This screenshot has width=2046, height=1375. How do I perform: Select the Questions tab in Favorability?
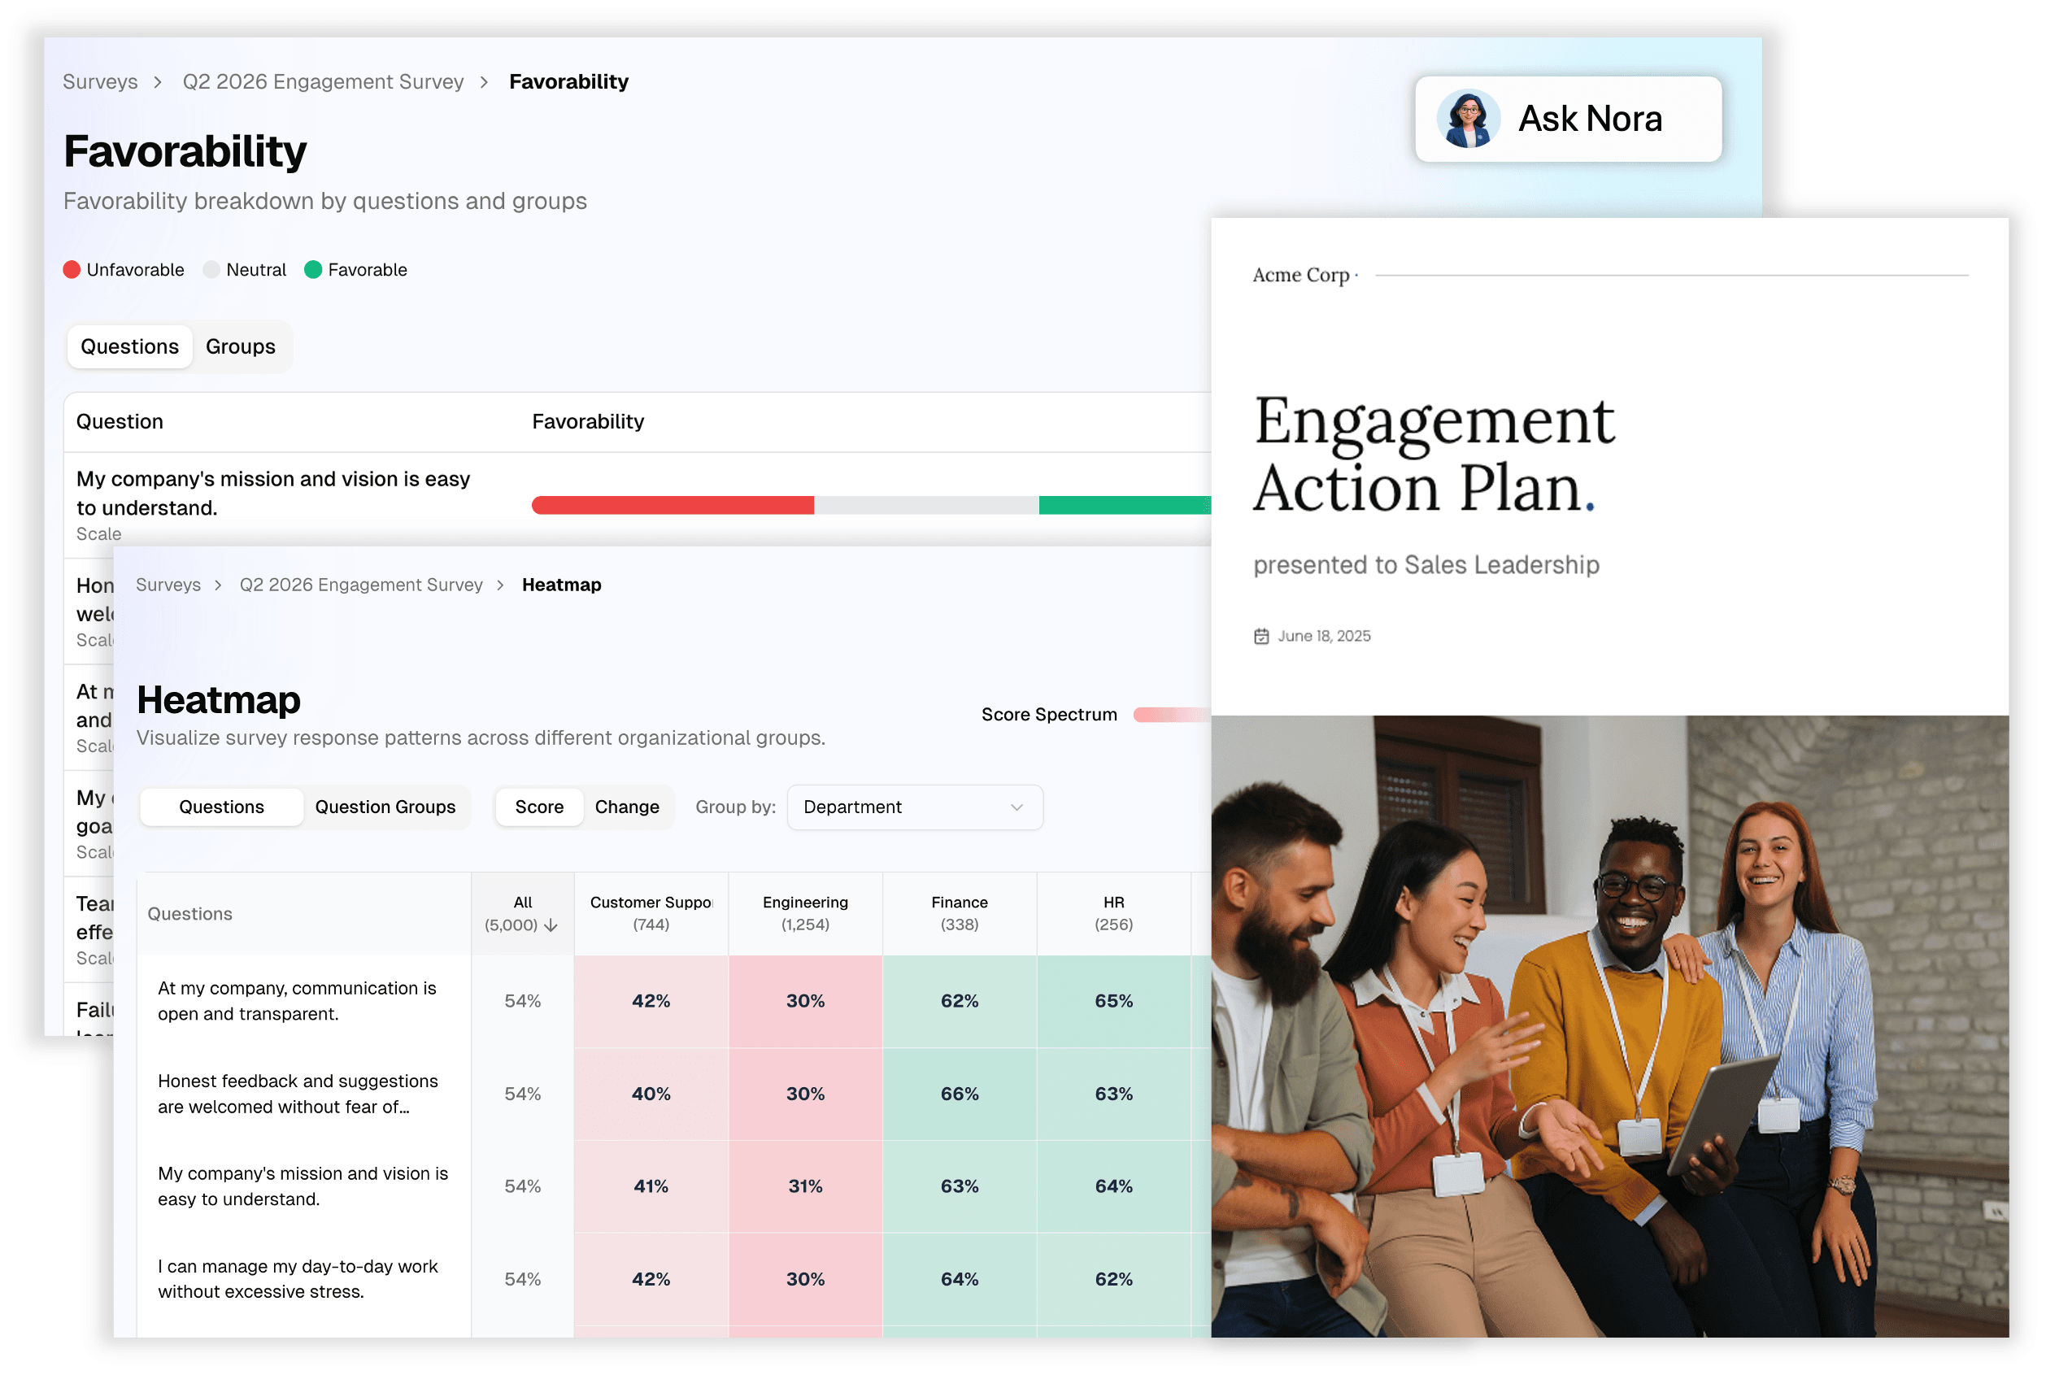click(130, 346)
